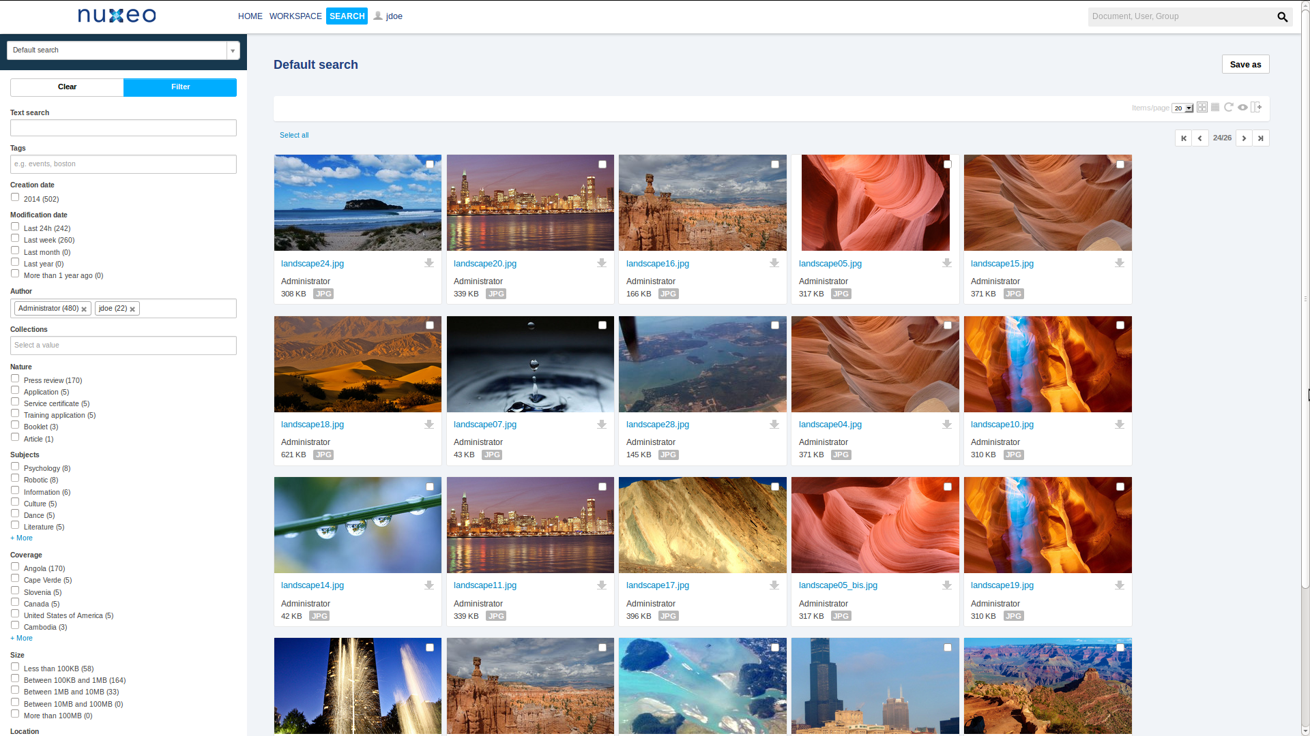Click the Clear button

[x=67, y=87]
